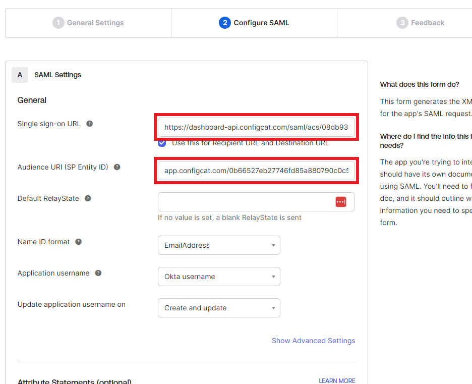Click red password manager icon in RelayState field

(341, 202)
